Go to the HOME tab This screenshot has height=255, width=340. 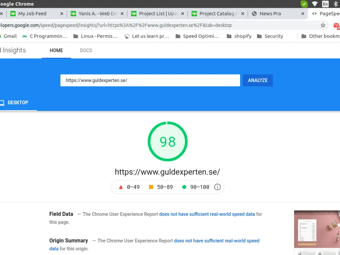(56, 51)
